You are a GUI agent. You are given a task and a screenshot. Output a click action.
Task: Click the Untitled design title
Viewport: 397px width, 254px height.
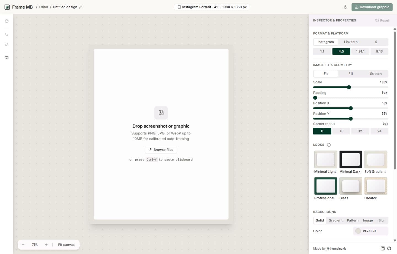[65, 7]
